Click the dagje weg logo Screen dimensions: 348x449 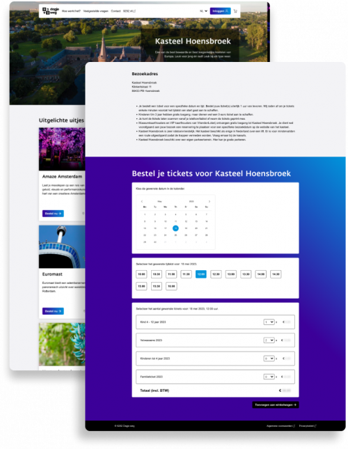pos(51,11)
